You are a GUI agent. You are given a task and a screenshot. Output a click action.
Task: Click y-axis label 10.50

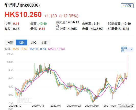tap(10, 54)
